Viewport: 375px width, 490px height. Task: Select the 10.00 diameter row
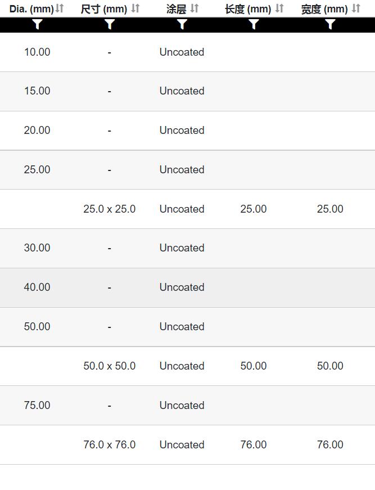[x=187, y=52]
